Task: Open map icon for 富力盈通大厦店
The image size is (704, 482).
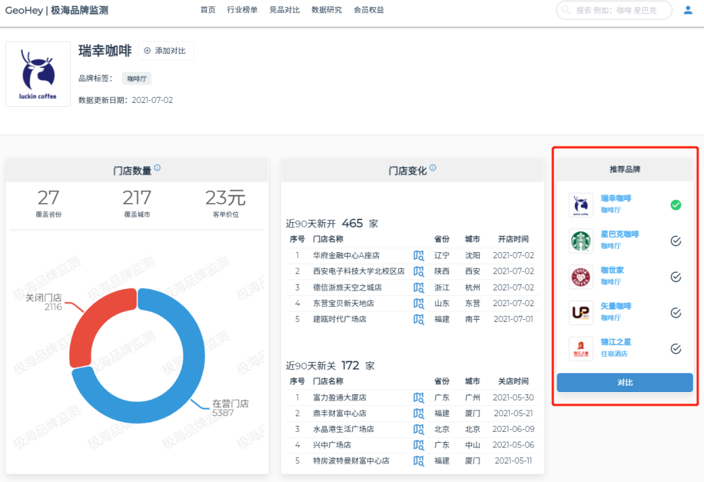Action: 418,397
